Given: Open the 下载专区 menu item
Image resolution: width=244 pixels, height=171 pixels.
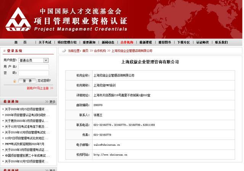Looking at the screenshot, I should click(184, 42).
